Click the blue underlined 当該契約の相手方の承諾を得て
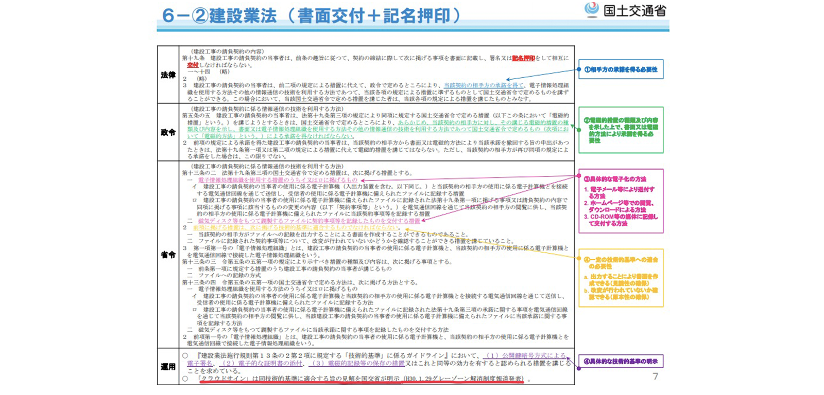824x395 pixels. (484, 85)
